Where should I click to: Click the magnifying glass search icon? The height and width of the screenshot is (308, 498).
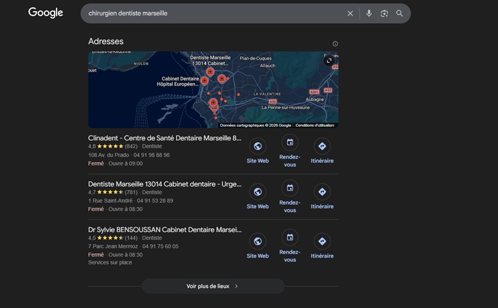click(x=400, y=13)
